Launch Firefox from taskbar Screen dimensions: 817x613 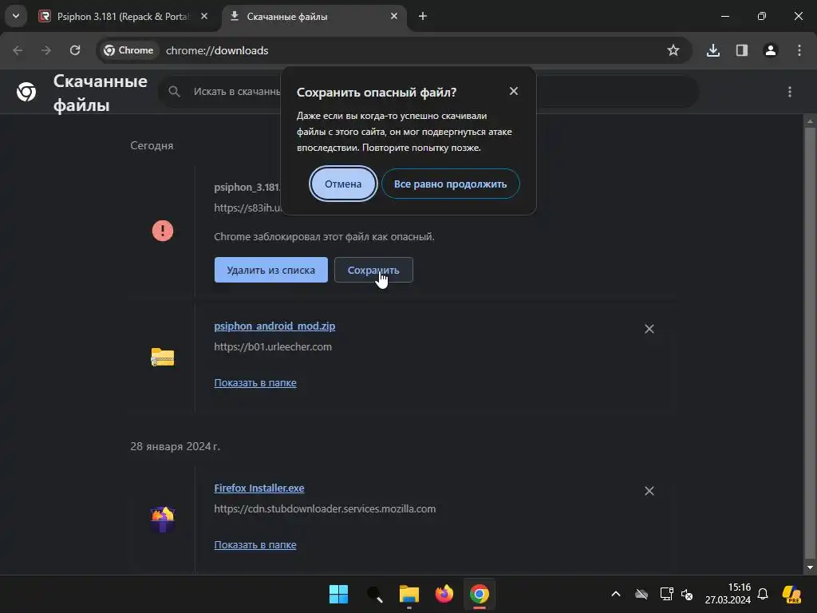click(x=444, y=594)
